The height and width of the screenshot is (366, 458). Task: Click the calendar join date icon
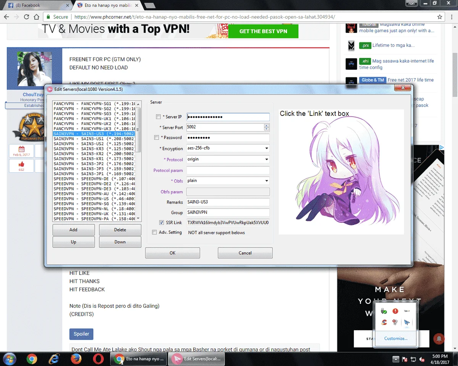[x=21, y=149]
